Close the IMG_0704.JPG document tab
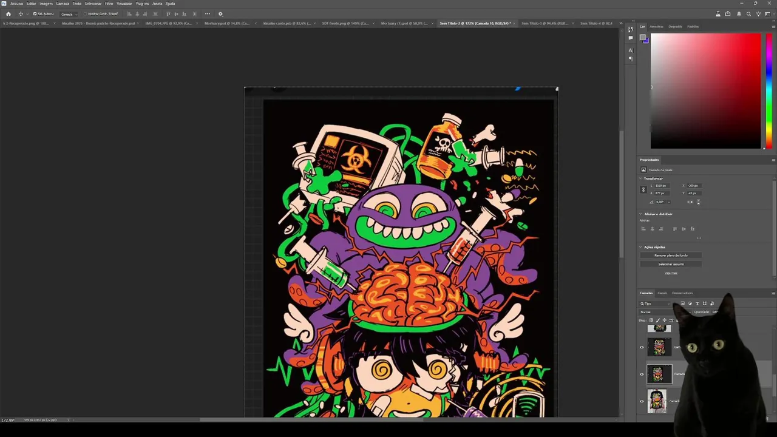This screenshot has height=437, width=777. point(197,23)
